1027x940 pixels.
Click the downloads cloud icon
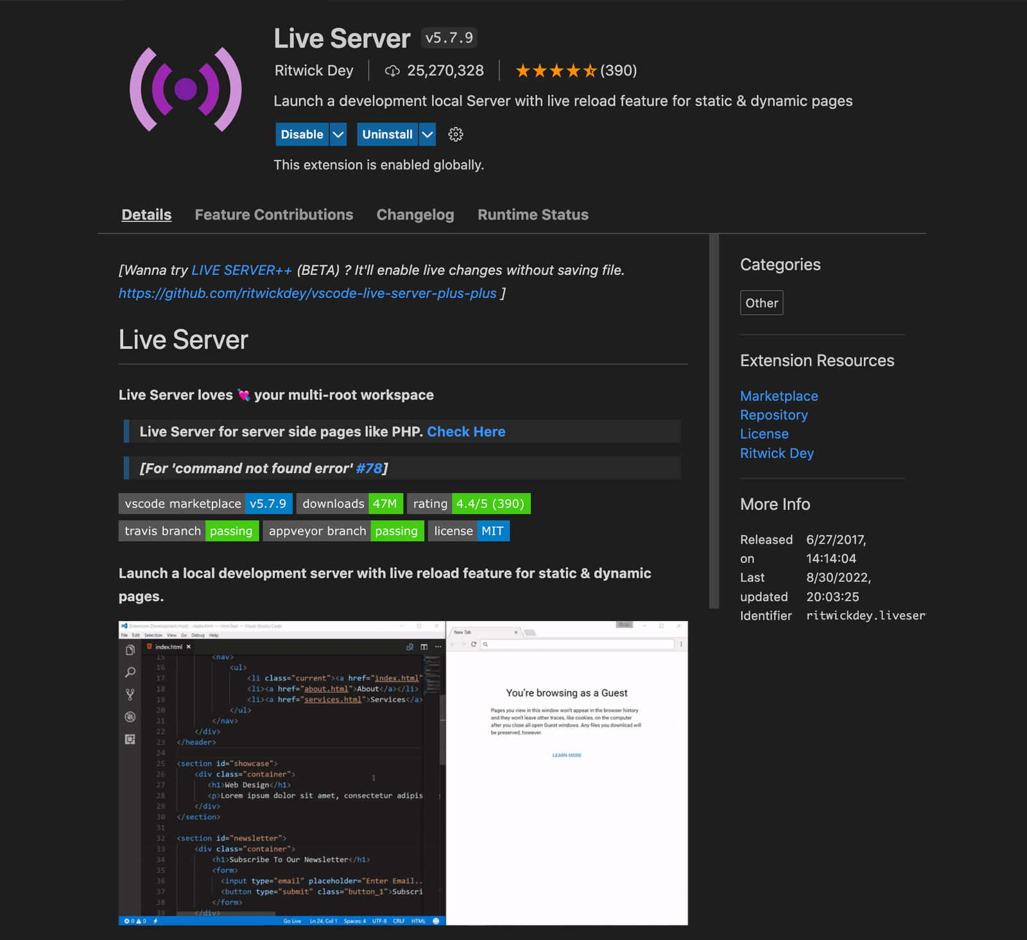click(392, 71)
